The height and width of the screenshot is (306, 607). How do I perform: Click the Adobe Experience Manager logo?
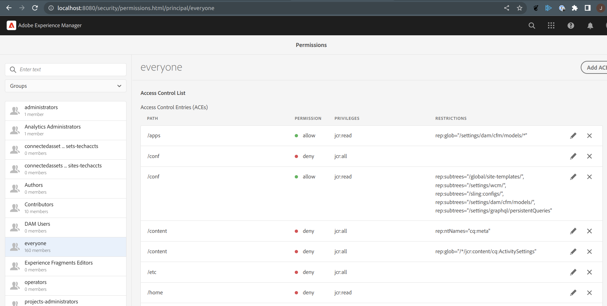[11, 25]
